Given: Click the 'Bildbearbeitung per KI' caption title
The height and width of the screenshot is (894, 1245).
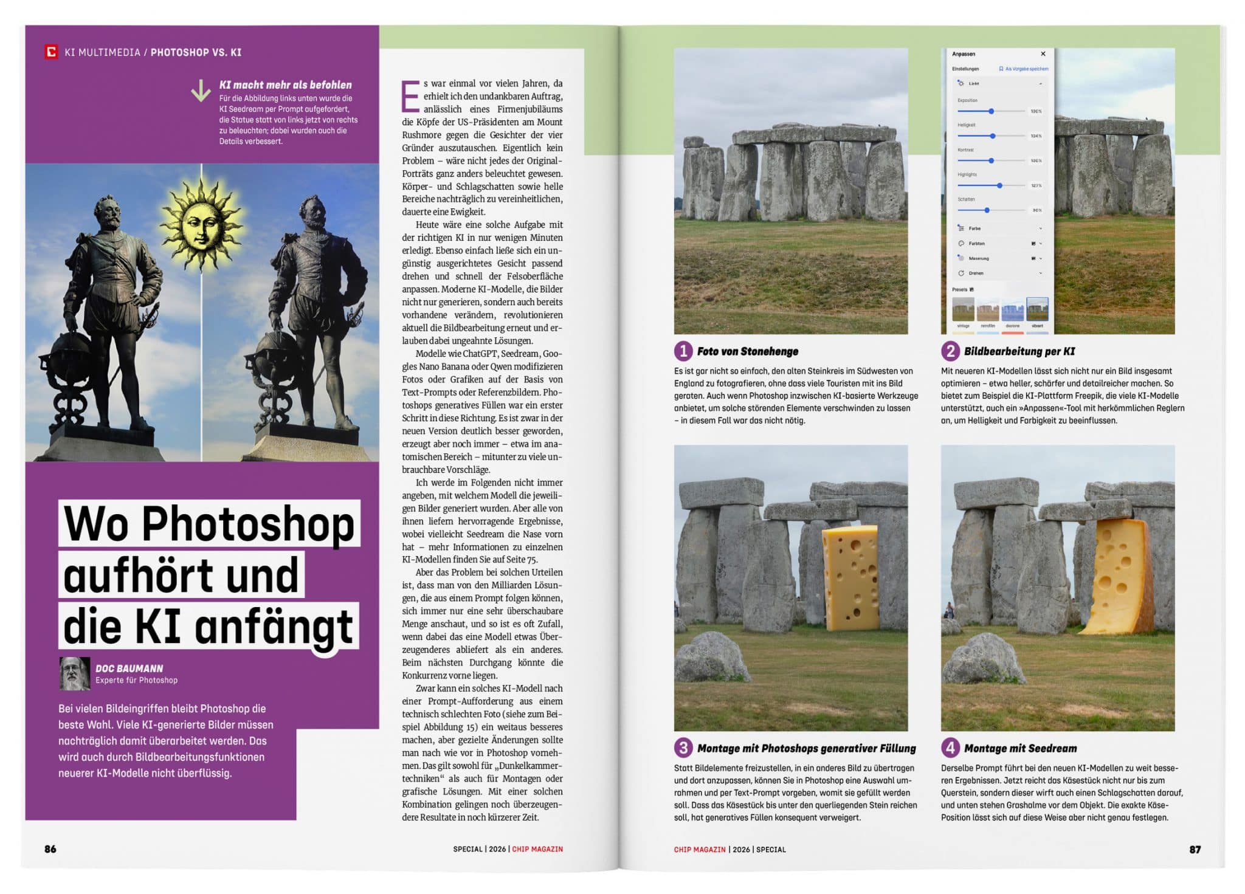Looking at the screenshot, I should pyautogui.click(x=1019, y=351).
